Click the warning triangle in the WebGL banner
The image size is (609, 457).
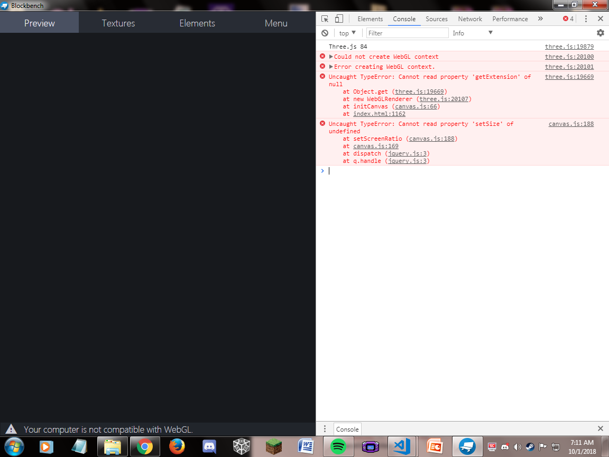12,429
